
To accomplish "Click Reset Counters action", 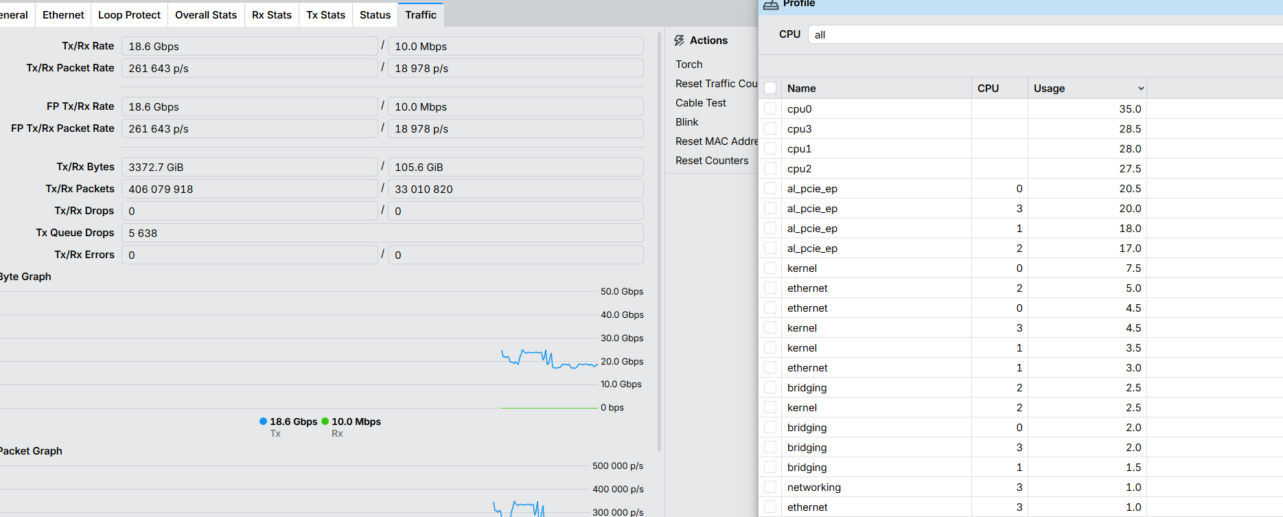I will click(x=712, y=161).
